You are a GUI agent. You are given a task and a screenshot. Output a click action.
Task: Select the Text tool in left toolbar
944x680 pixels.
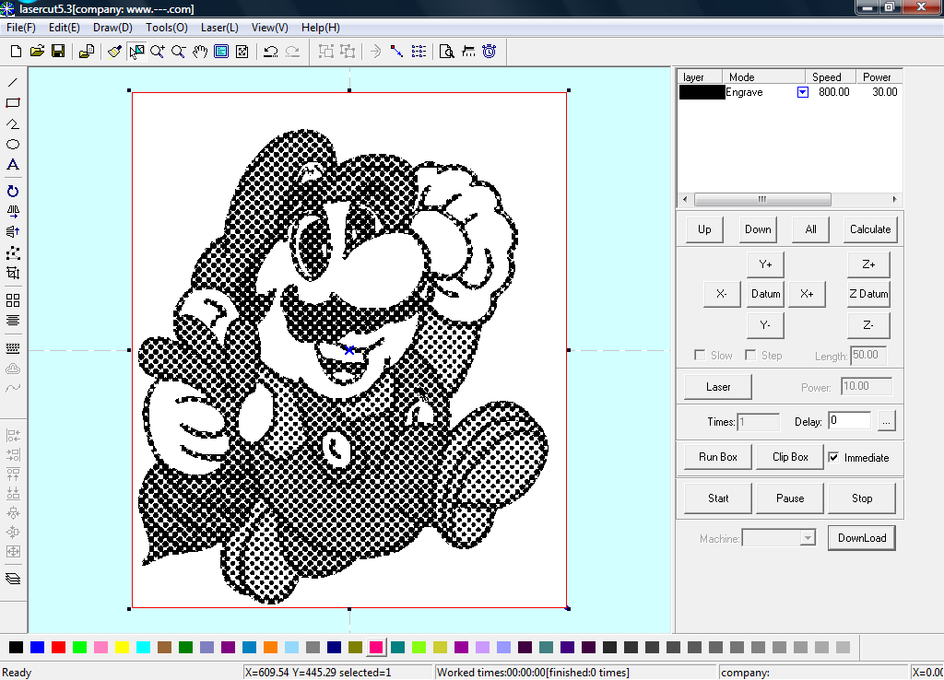click(x=13, y=166)
